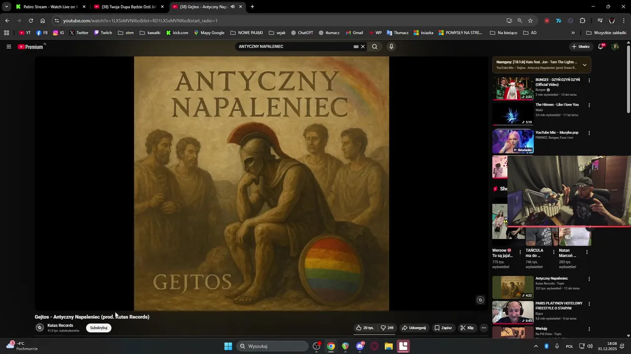Open the browser home page
Viewport: 631px width, 354px height.
click(43, 21)
